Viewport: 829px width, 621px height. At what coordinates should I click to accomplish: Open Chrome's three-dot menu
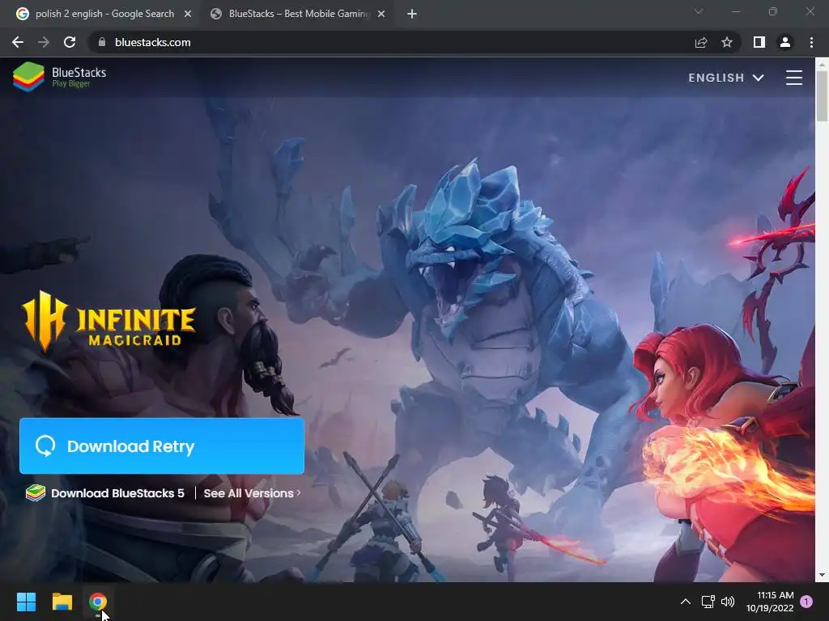tap(811, 42)
